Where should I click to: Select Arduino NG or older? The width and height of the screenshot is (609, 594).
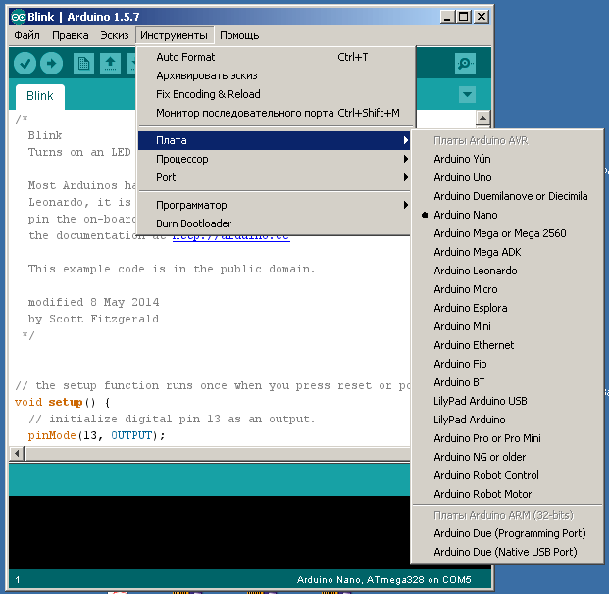[x=507, y=457]
